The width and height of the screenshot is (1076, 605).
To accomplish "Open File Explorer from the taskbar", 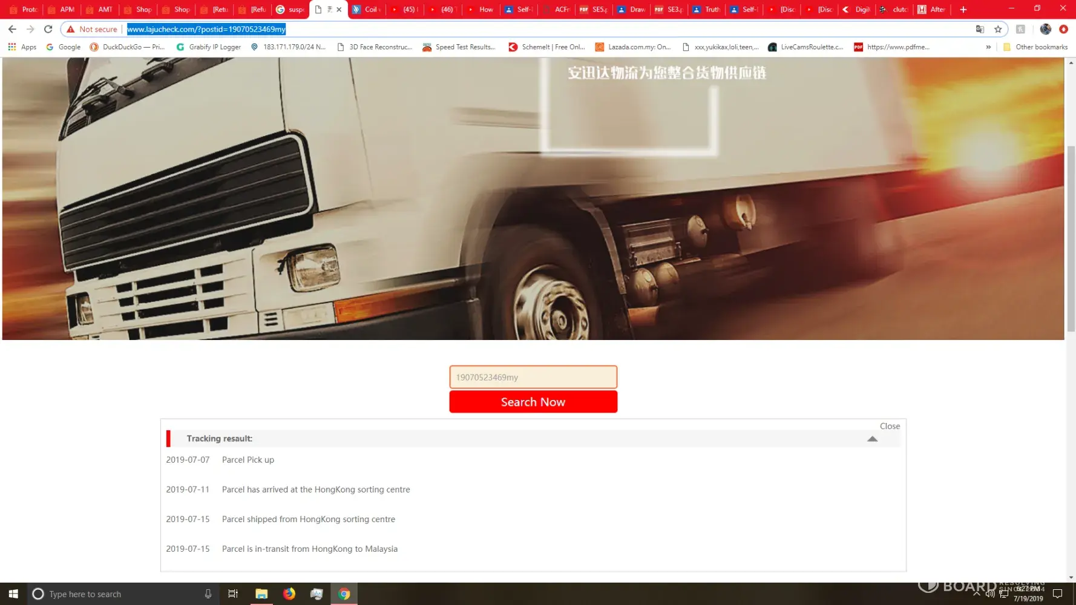I will tap(261, 594).
